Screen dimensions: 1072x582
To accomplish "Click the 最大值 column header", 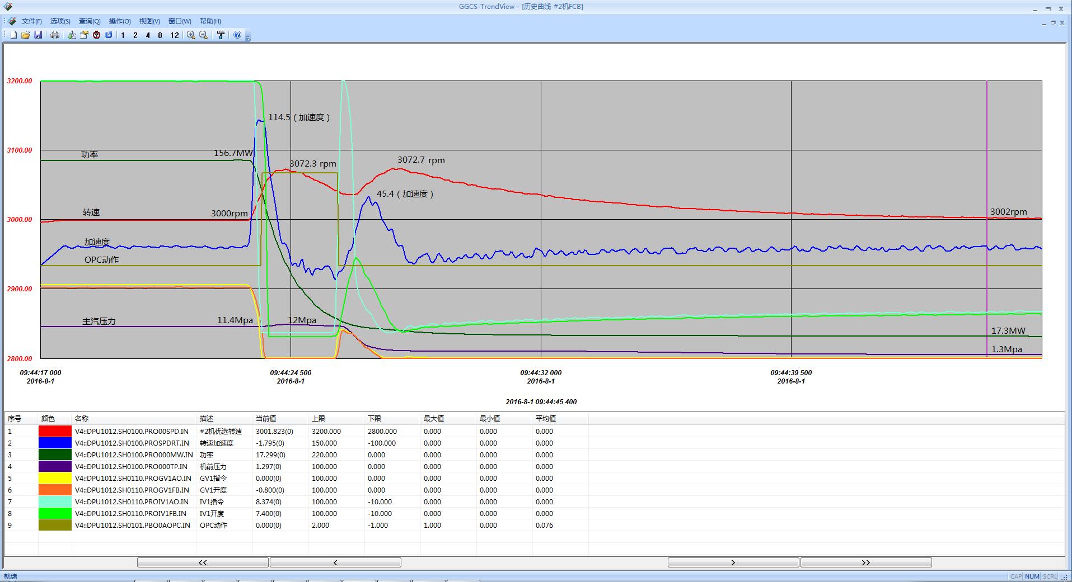I will click(x=448, y=418).
